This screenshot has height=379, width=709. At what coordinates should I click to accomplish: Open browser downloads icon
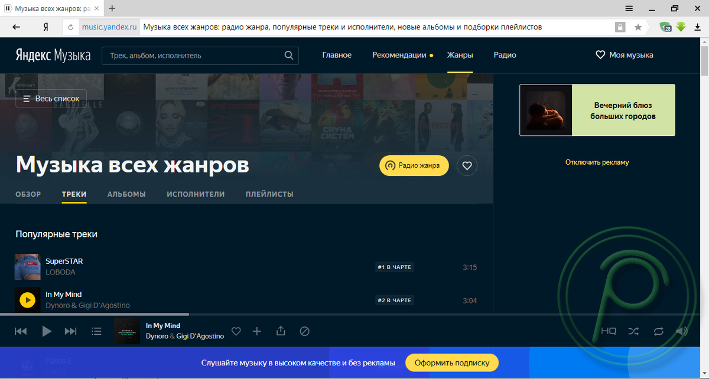(x=697, y=27)
